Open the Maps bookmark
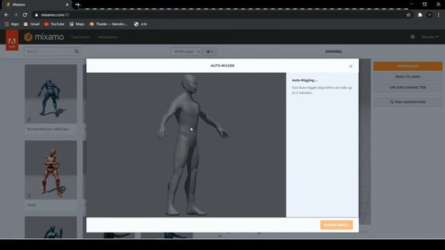This screenshot has height=250, width=445. (x=77, y=24)
